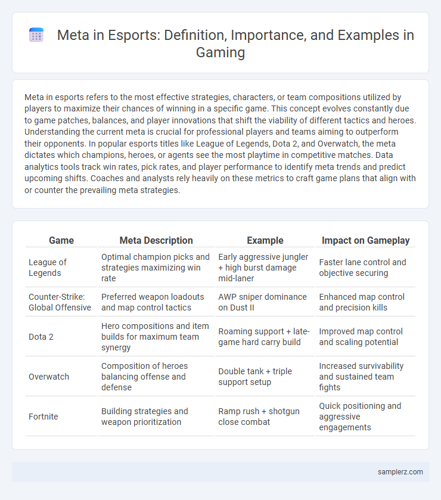The image size is (441, 500).
Task: Open the samplerz.com footer link
Action: tap(400, 472)
